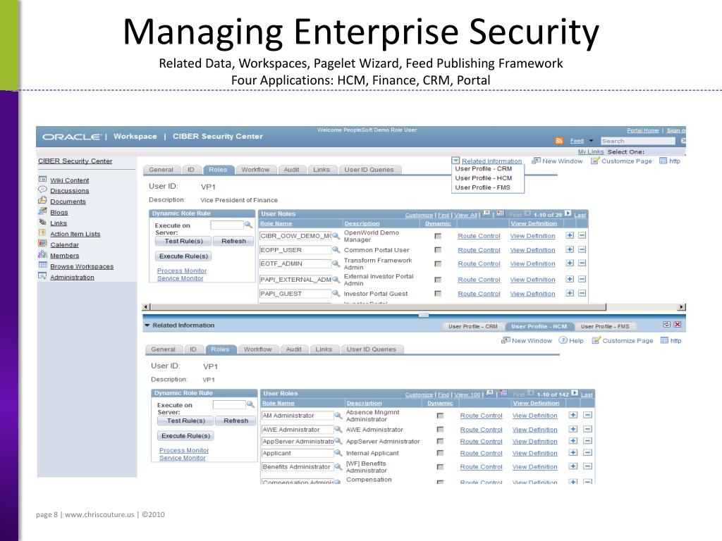Click next page arrow in upper User Roles grid

(568, 213)
